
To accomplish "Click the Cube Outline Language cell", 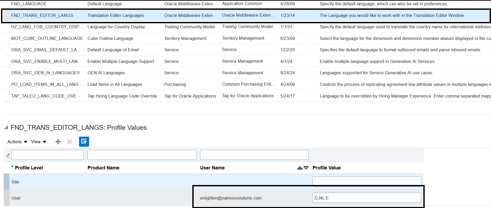I will click(x=110, y=38).
